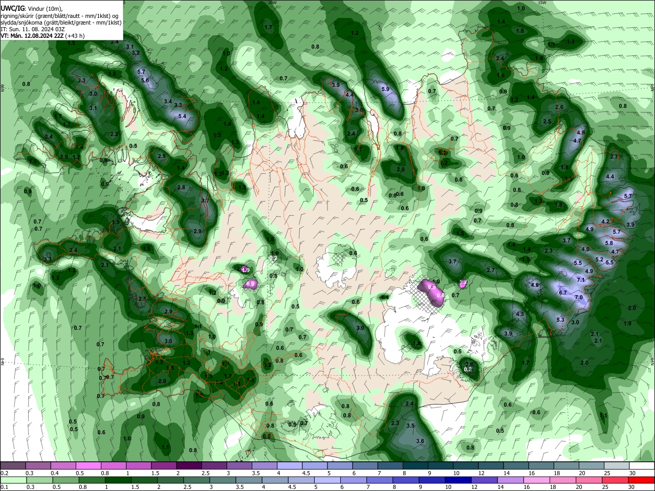Click snow legend swatch between 4 and 4.5
655x491 pixels.
(289, 466)
